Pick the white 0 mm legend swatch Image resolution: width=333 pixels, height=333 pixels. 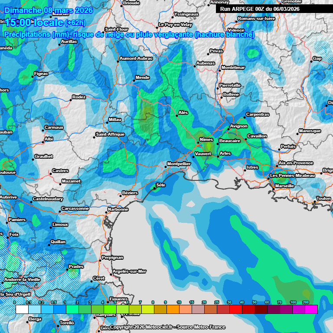22,309
